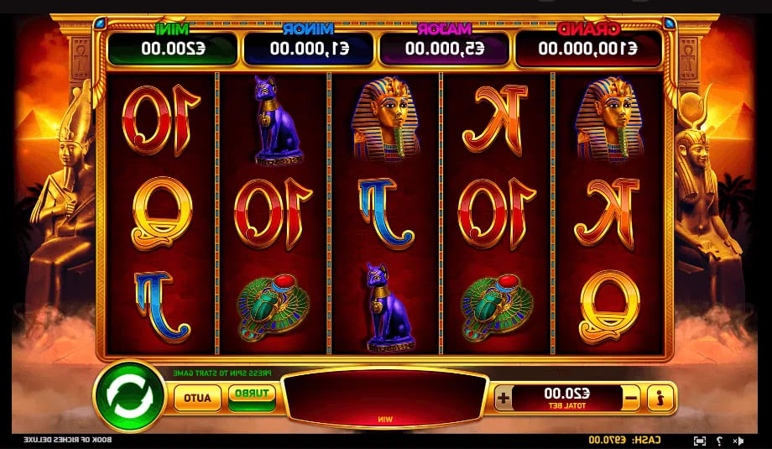Click the GRAND jackpot display
Screen dimensions: 772x449
(588, 48)
